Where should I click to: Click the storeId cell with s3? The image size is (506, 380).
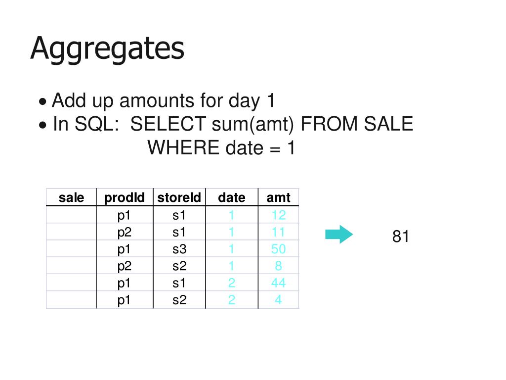[x=179, y=249]
